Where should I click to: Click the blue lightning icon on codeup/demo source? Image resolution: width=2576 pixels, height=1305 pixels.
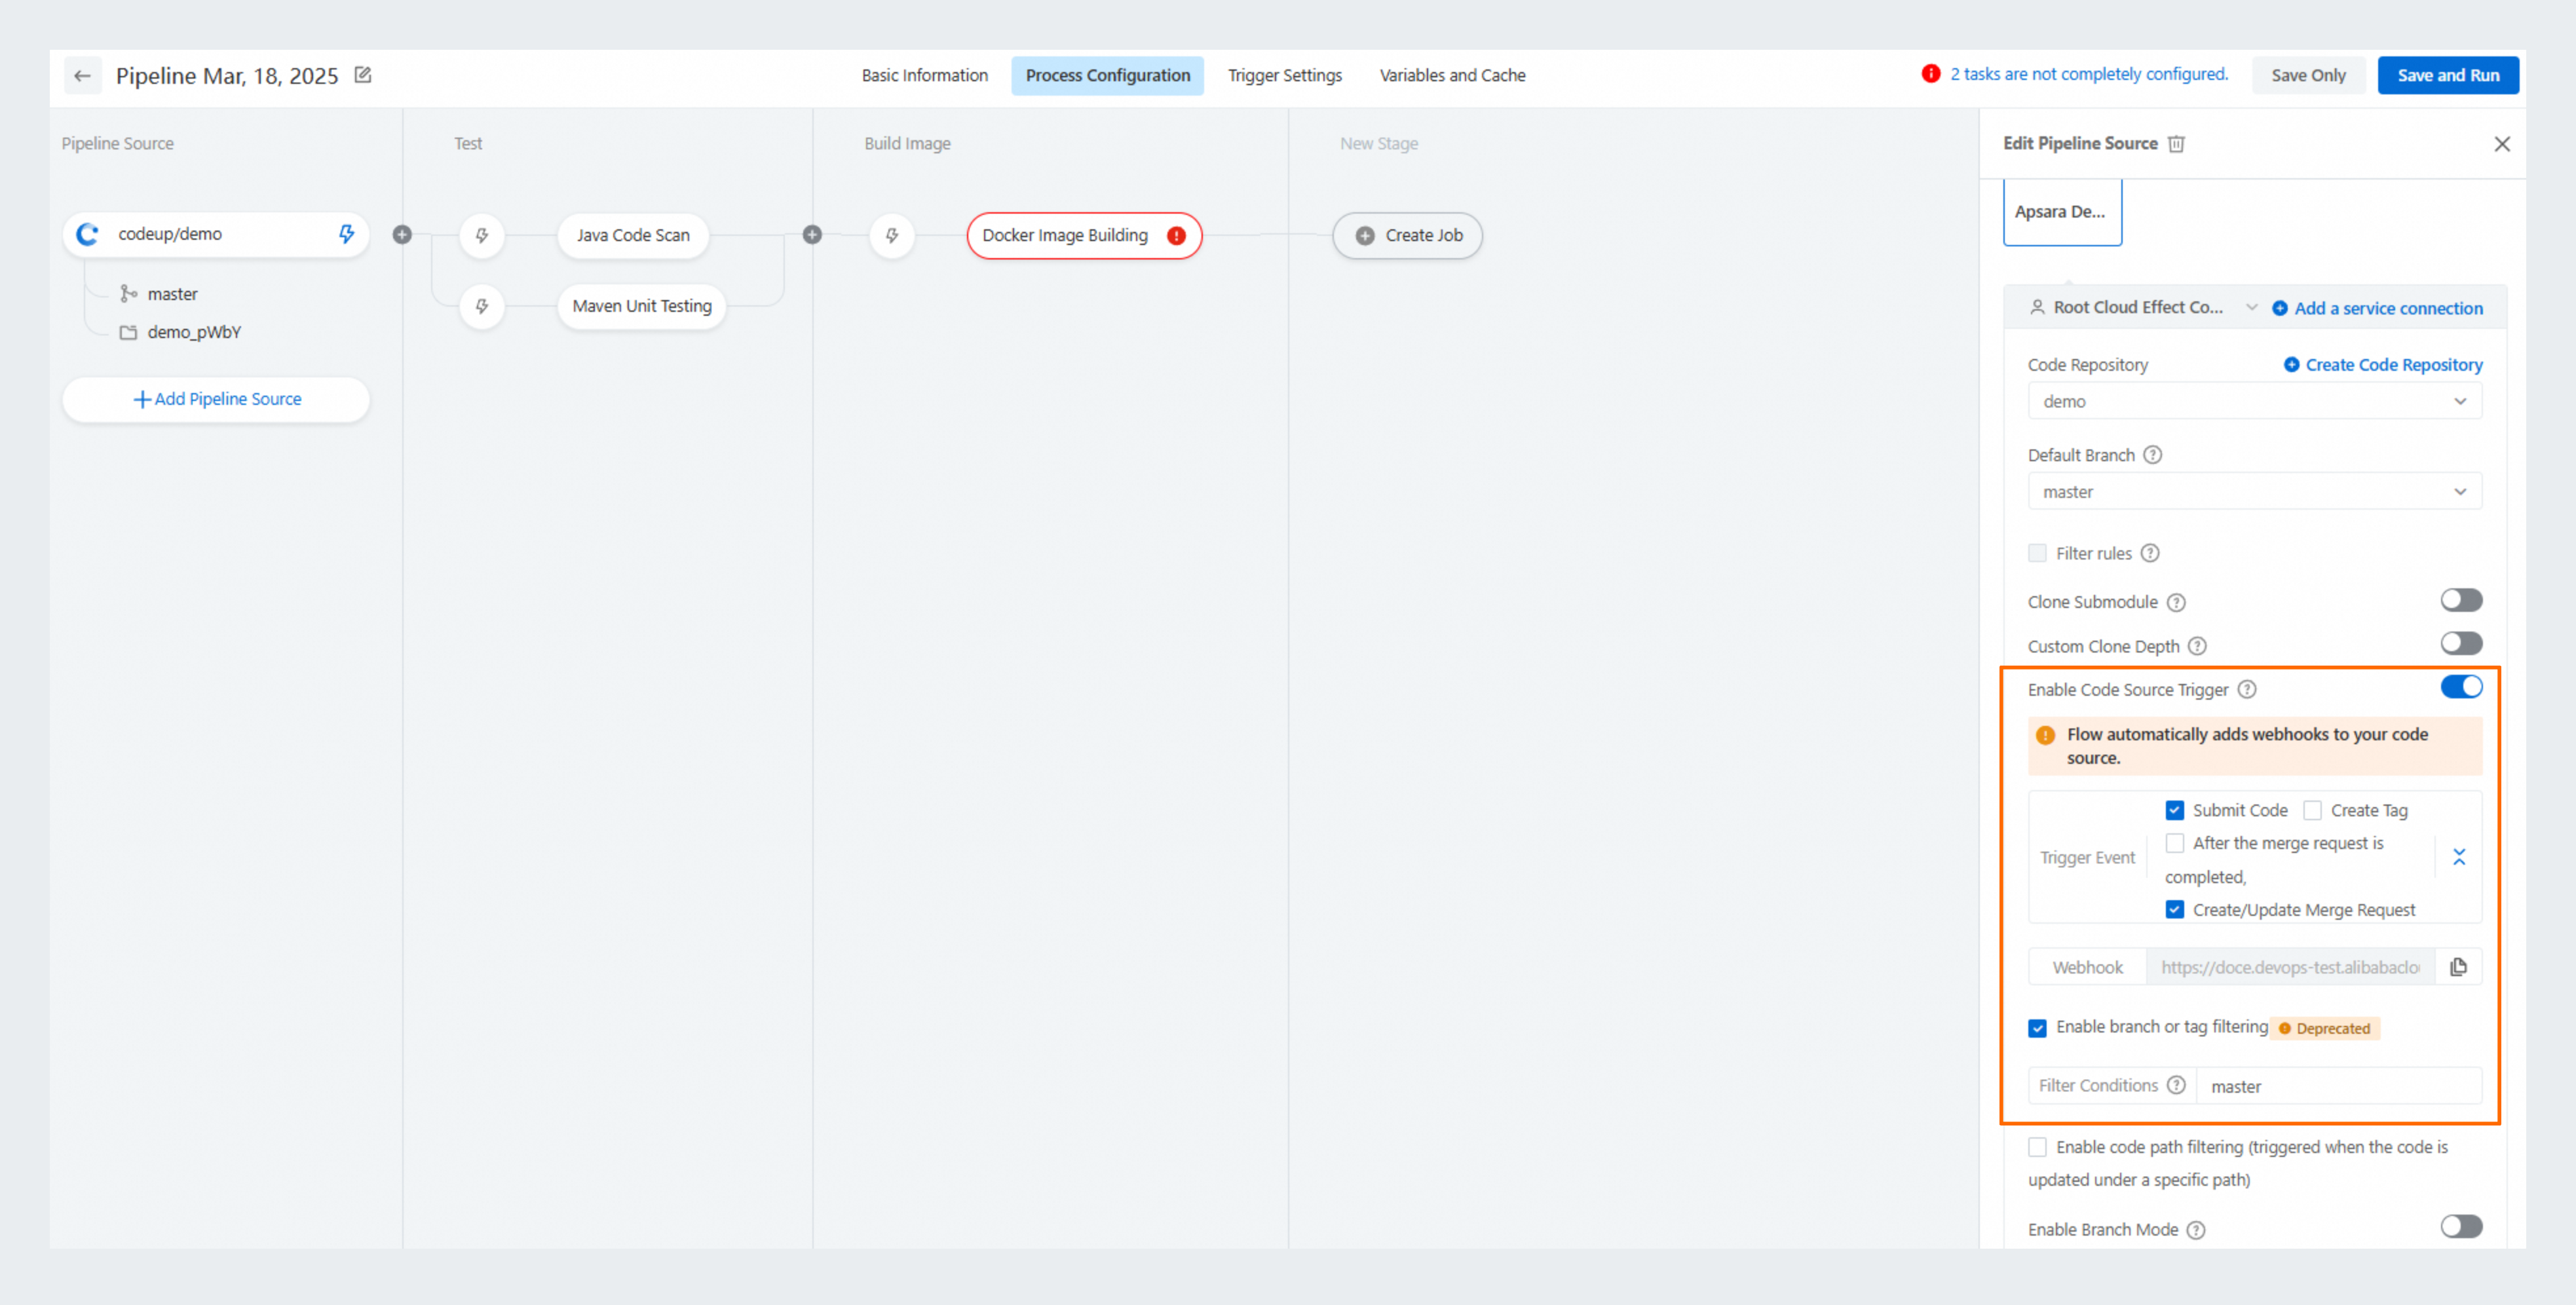[x=346, y=234]
